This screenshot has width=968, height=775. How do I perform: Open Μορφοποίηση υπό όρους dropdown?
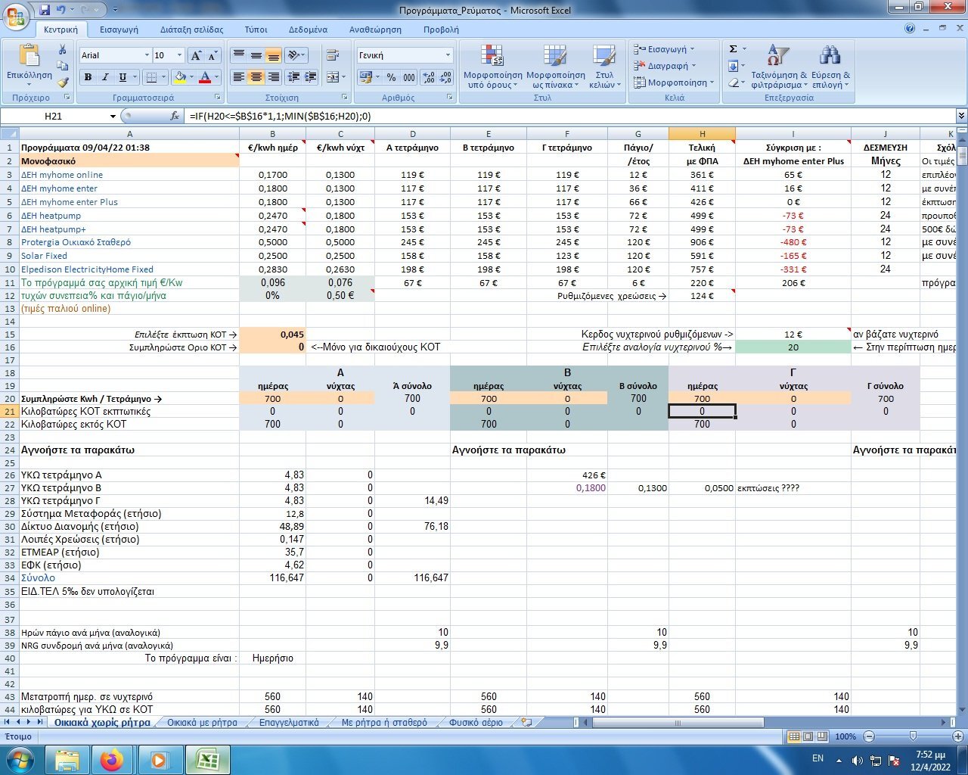click(x=492, y=67)
